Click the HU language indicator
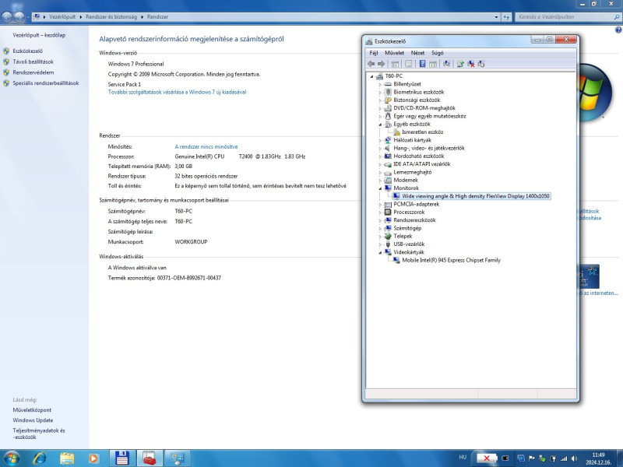Screen dimensions: 623x467 463,458
